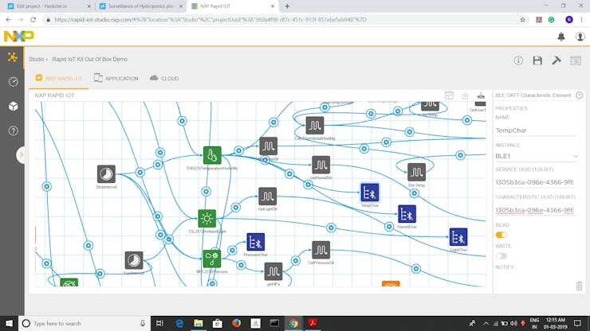The width and height of the screenshot is (590, 331).
Task: Open the Windows Start menu
Action: [x=9, y=323]
